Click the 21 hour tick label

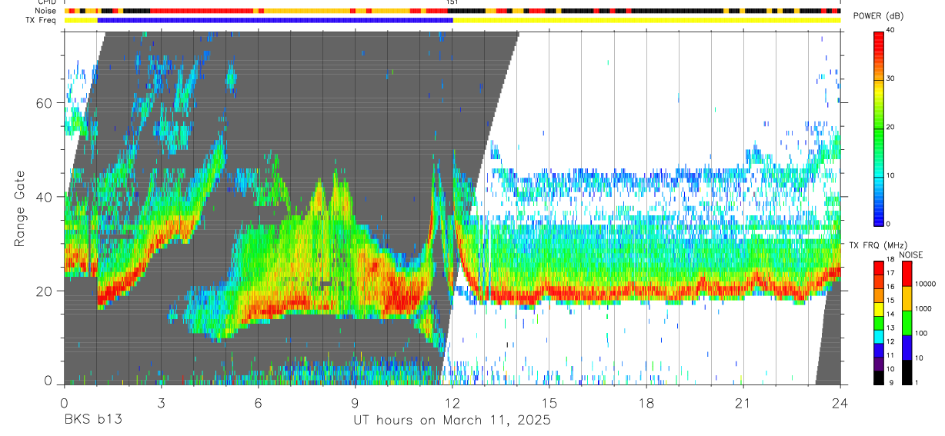coord(743,402)
